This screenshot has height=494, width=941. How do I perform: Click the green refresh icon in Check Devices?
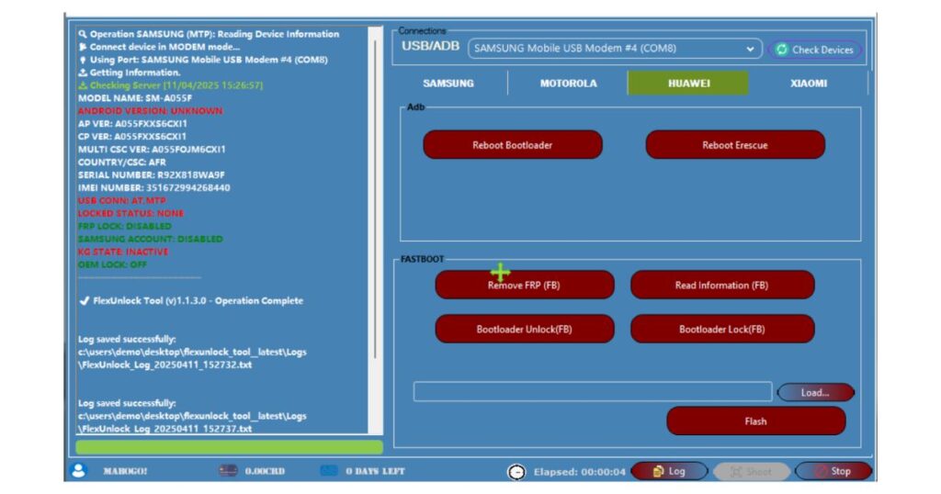(781, 50)
